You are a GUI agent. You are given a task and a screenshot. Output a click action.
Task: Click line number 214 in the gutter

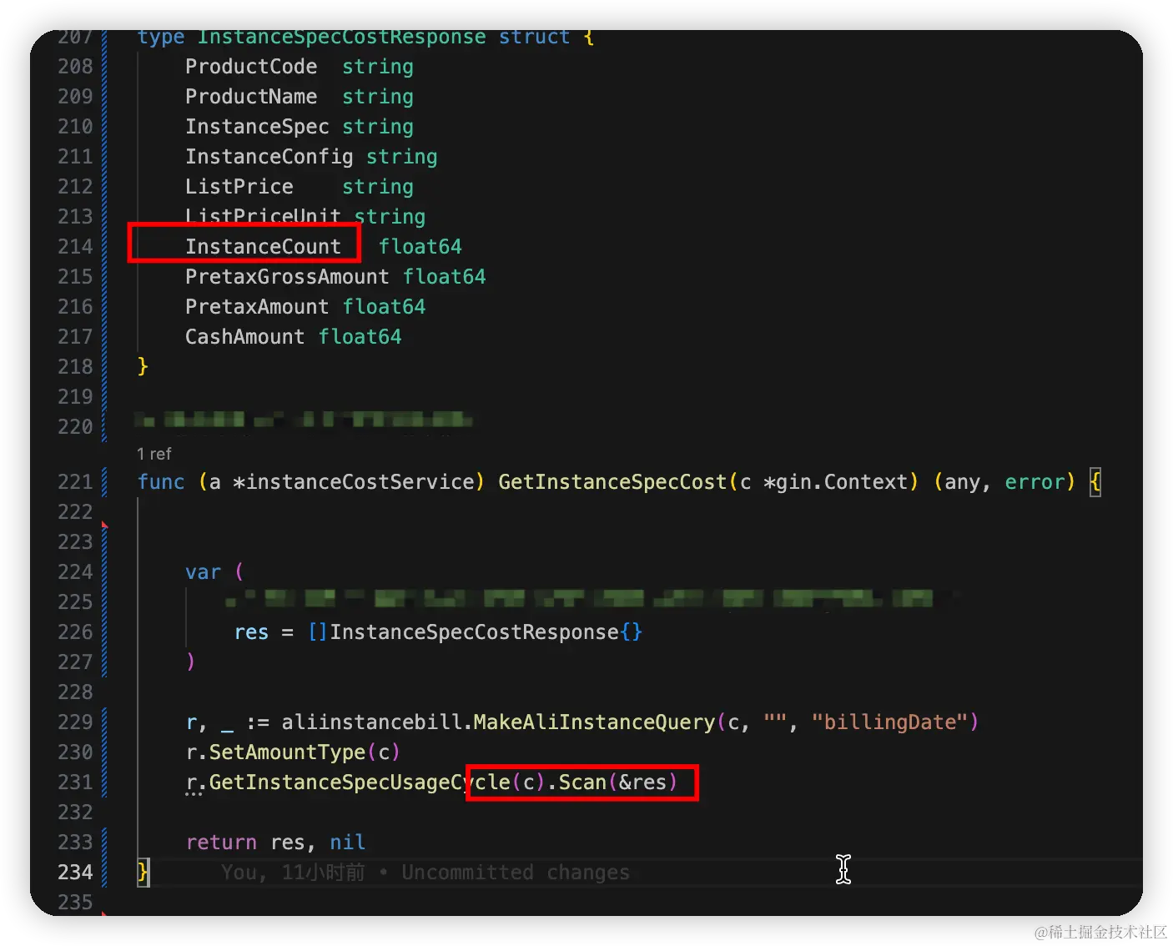[x=75, y=247]
